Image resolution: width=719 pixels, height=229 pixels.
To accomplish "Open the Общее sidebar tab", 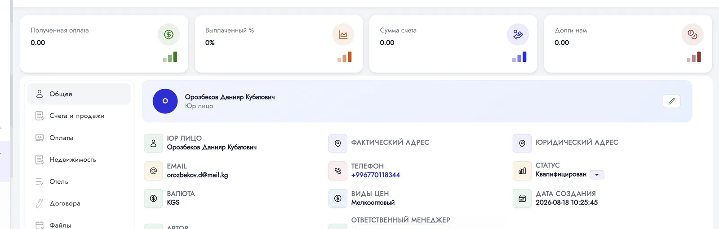I will point(79,94).
